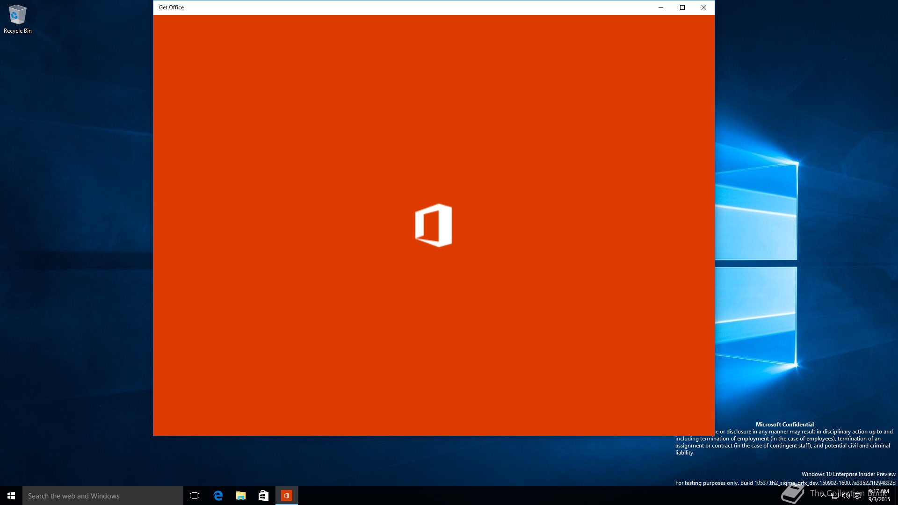Click the Show desktop sliver at taskbar end
This screenshot has width=898, height=505.
pos(896,496)
